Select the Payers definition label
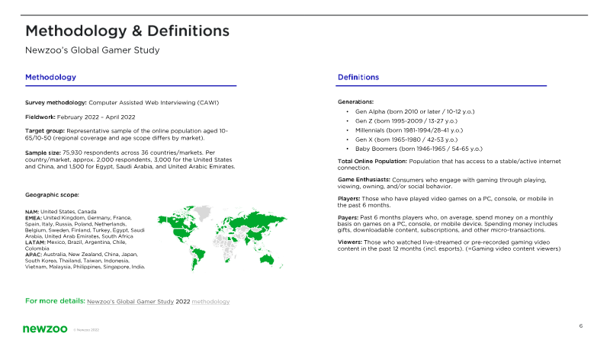610x343 pixels. coord(349,218)
